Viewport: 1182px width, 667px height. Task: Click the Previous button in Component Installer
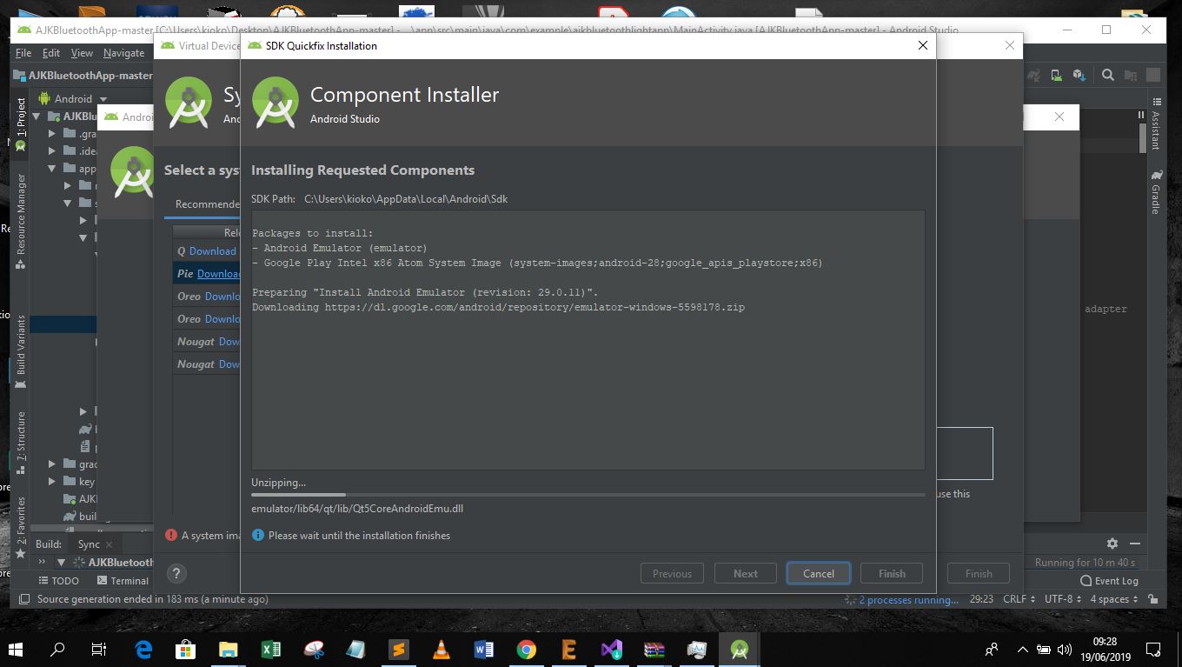(x=672, y=573)
